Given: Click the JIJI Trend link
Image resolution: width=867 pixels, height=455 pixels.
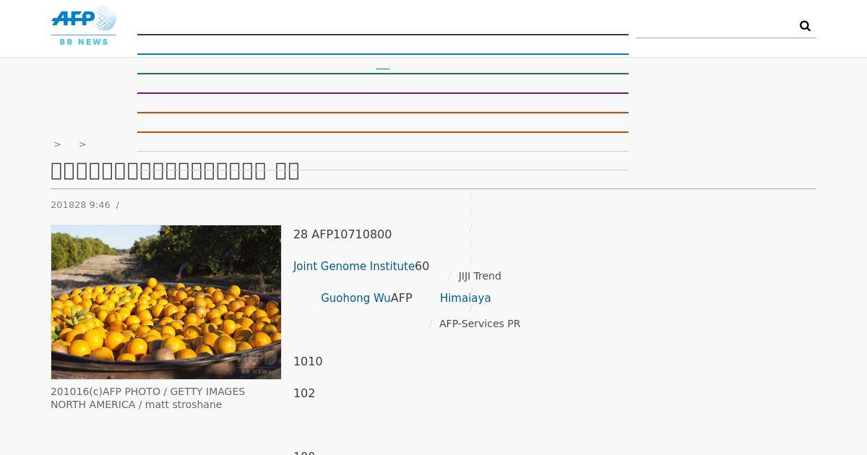Looking at the screenshot, I should [480, 276].
